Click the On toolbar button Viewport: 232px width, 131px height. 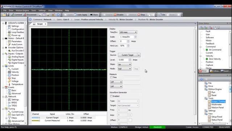coord(162,15)
